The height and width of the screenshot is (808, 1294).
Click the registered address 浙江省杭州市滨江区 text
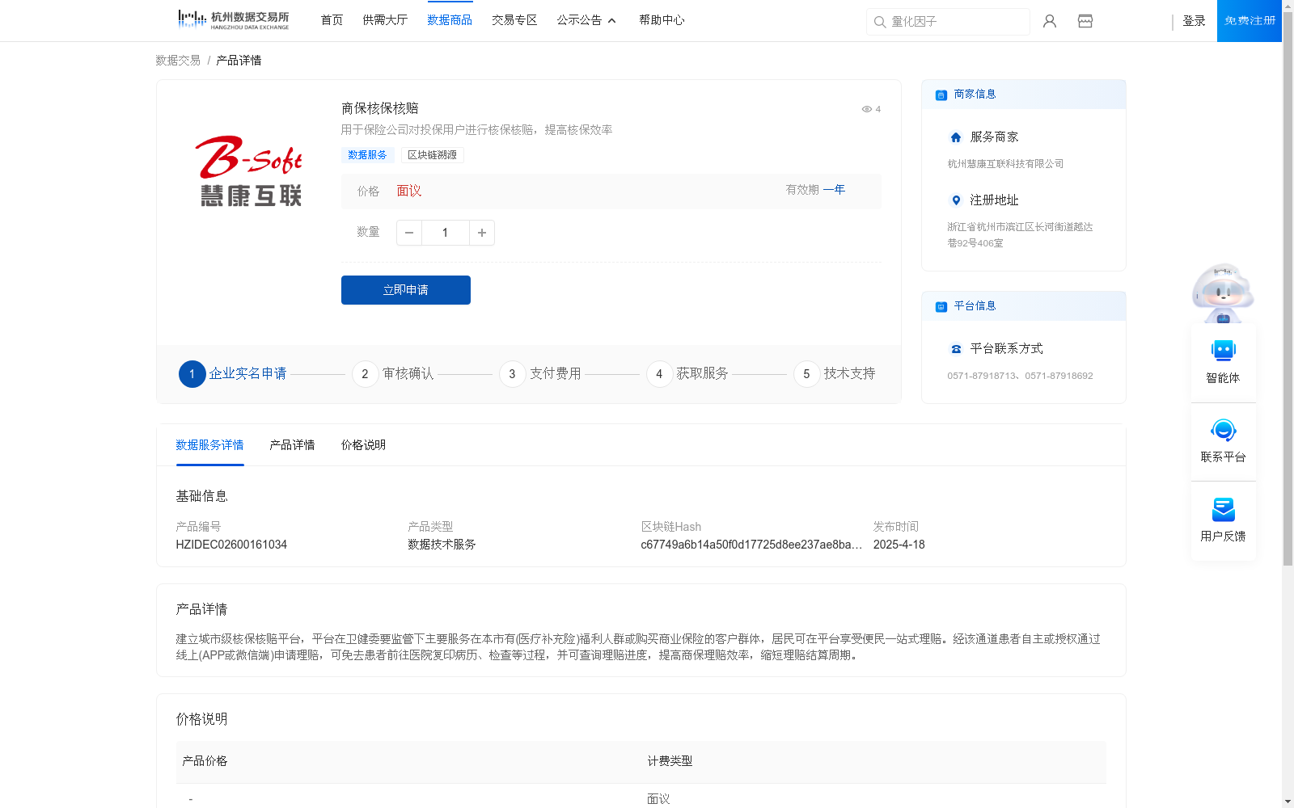click(1020, 235)
